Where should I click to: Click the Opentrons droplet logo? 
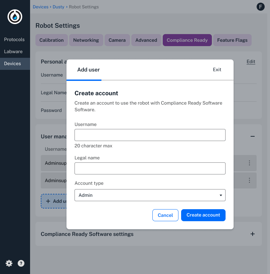[x=15, y=17]
